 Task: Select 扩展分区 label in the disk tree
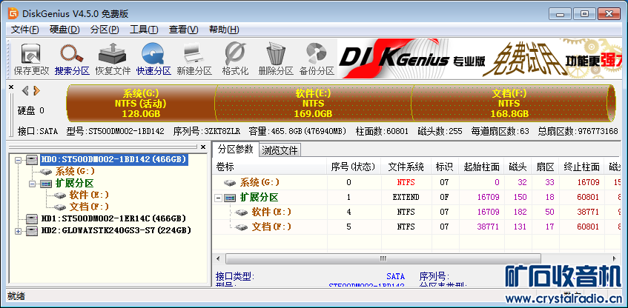pyautogui.click(x=74, y=184)
